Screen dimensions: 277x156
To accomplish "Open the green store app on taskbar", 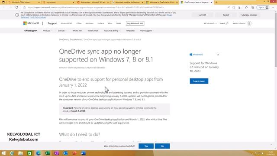I will coord(29,153).
